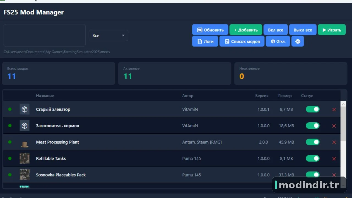
Task: Click the Заготовитель кормов box icon
Action: 24,126
